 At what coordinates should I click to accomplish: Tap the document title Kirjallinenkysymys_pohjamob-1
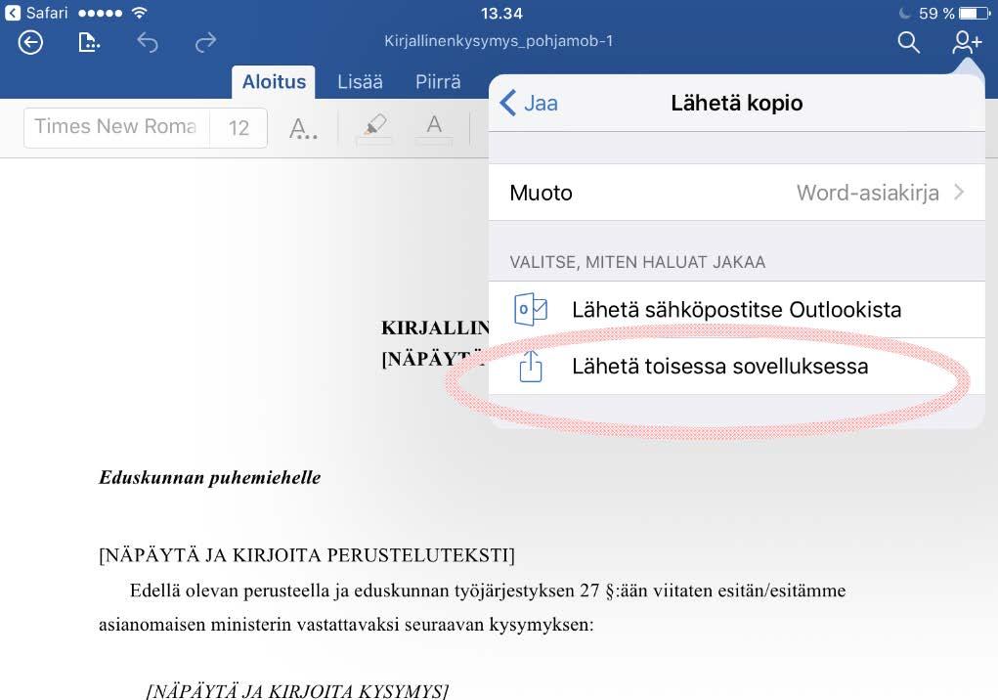pos(499,41)
